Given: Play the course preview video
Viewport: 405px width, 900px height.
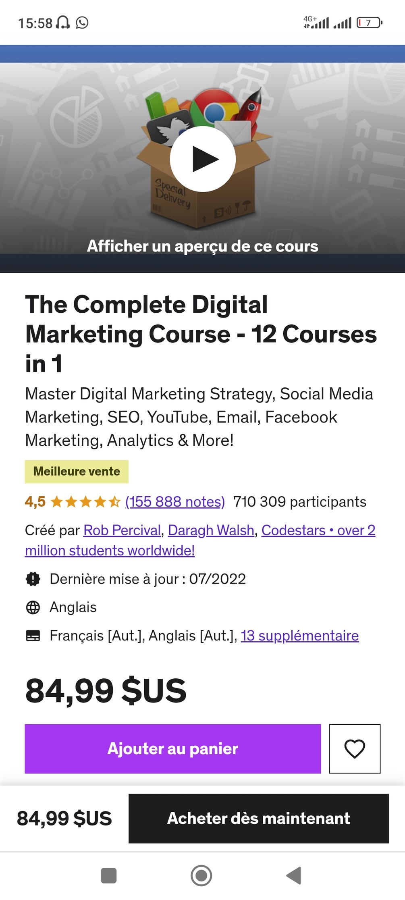Looking at the screenshot, I should (202, 158).
